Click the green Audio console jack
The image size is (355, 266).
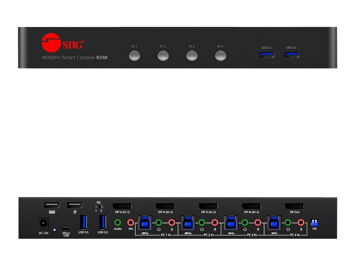point(118,223)
